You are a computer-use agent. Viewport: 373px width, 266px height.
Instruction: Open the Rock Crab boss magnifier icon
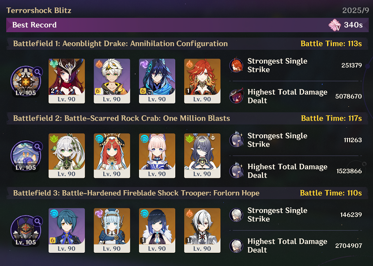click(38, 146)
